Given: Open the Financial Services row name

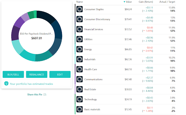Looking at the screenshot, I should [x=94, y=29].
